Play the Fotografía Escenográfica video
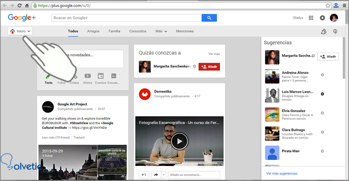This screenshot has height=181, width=349. point(179,141)
